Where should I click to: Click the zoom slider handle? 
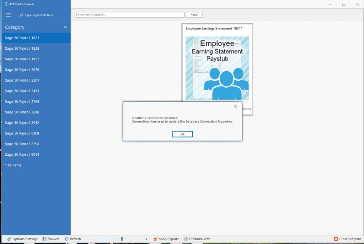coord(122,239)
